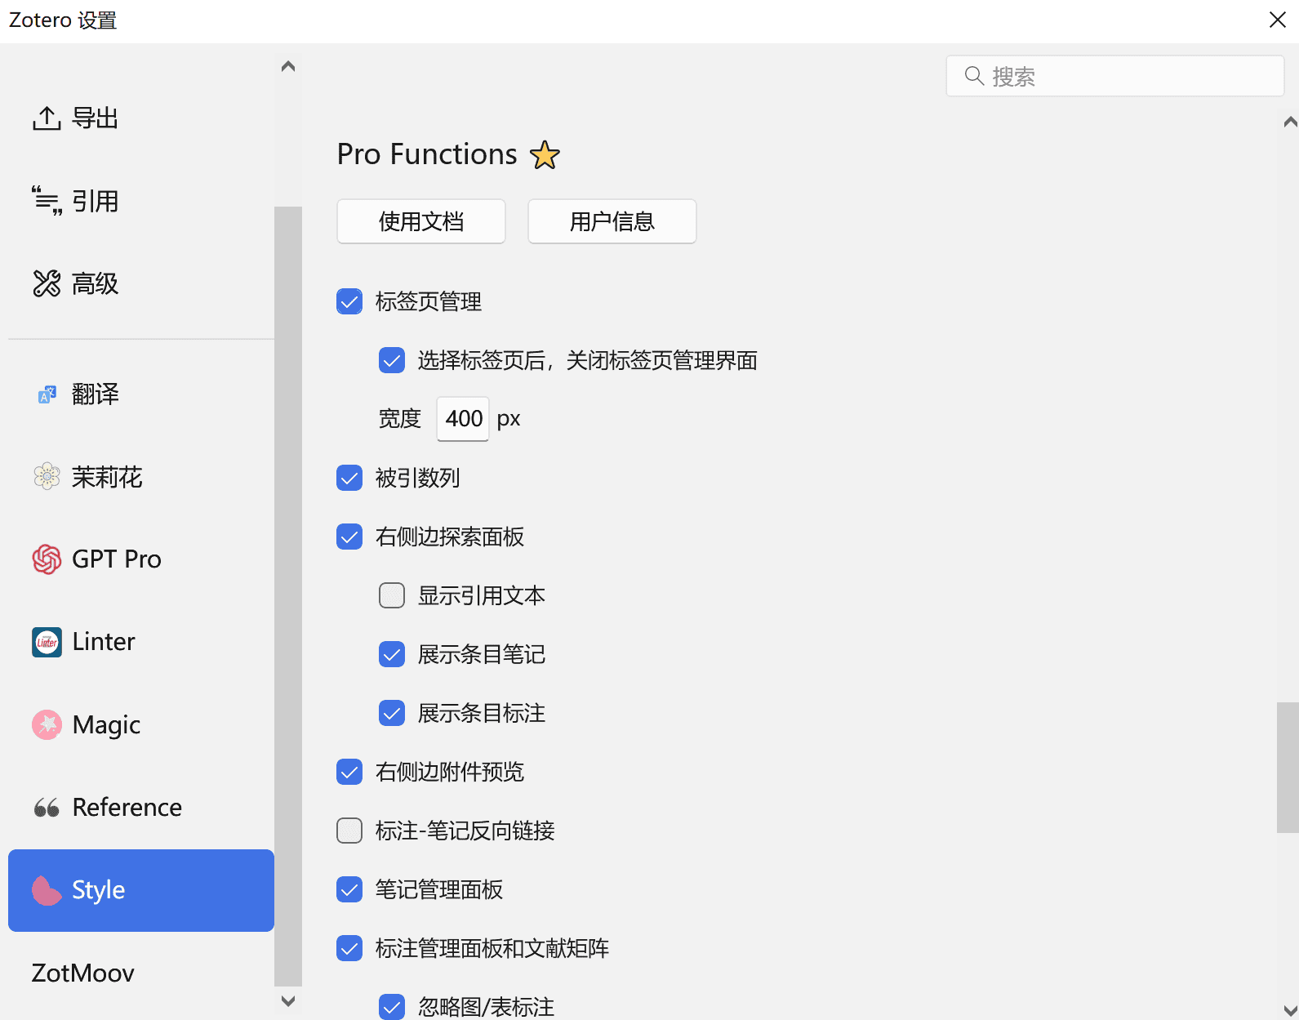Toggle 右侧边附件预览 checkbox
This screenshot has width=1299, height=1020.
pos(349,772)
